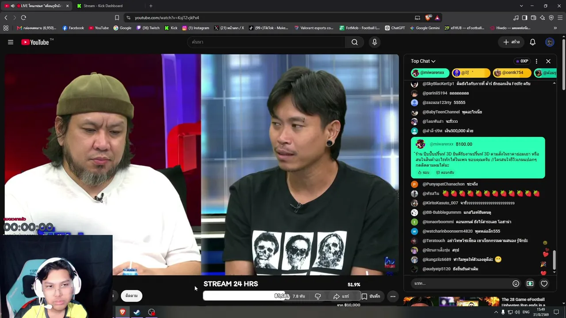Viewport: 566px width, 318px height.
Task: Save the video with the บันทึก button
Action: click(x=371, y=296)
